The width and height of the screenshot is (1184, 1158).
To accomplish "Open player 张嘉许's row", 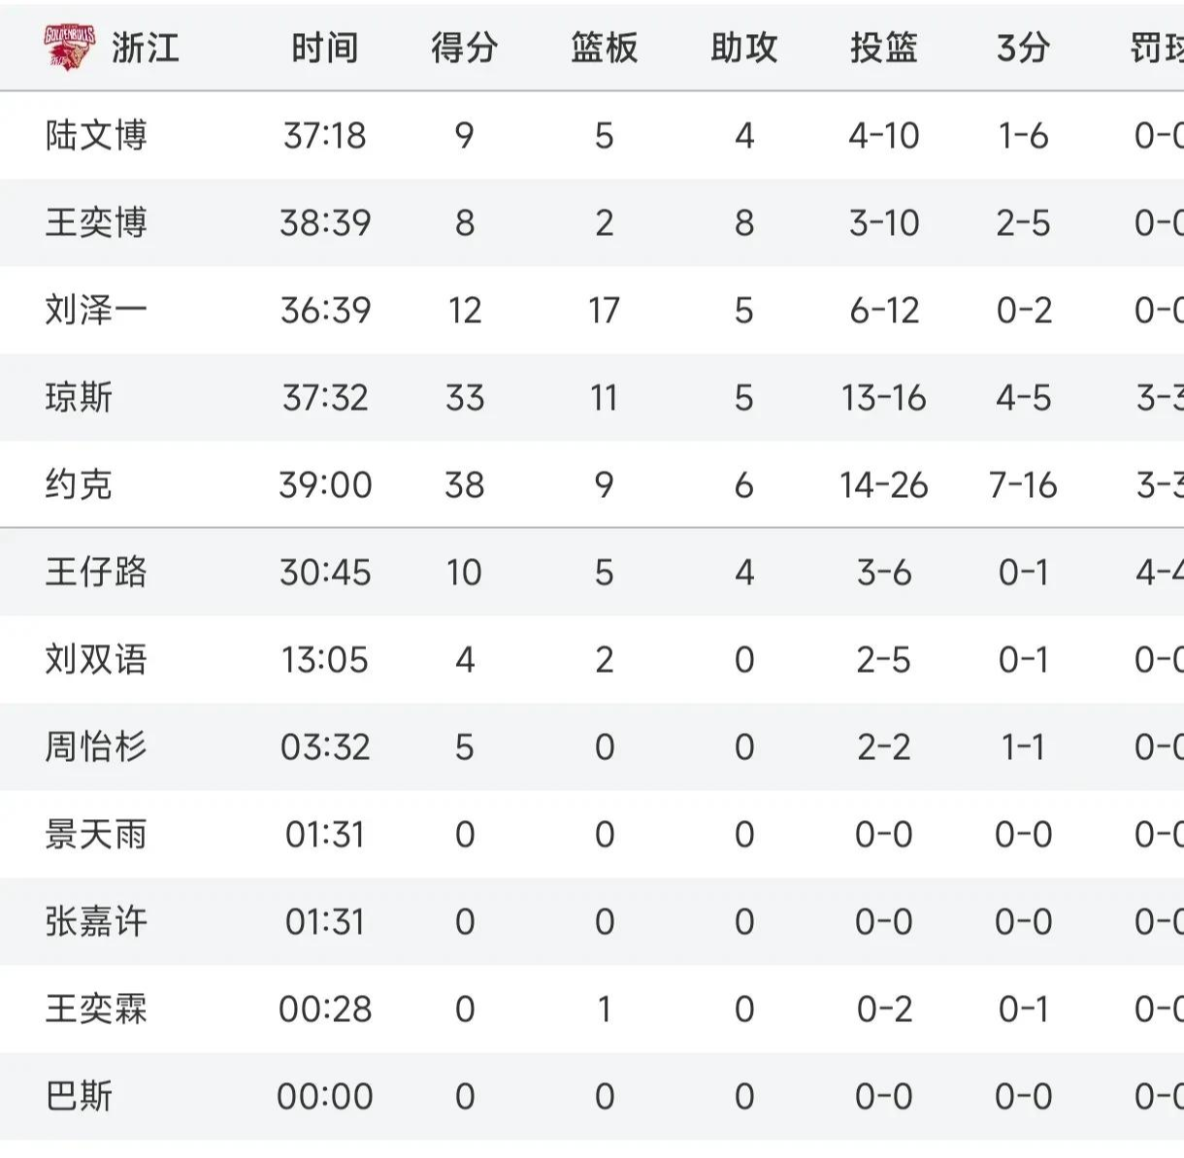I will coord(96,921).
